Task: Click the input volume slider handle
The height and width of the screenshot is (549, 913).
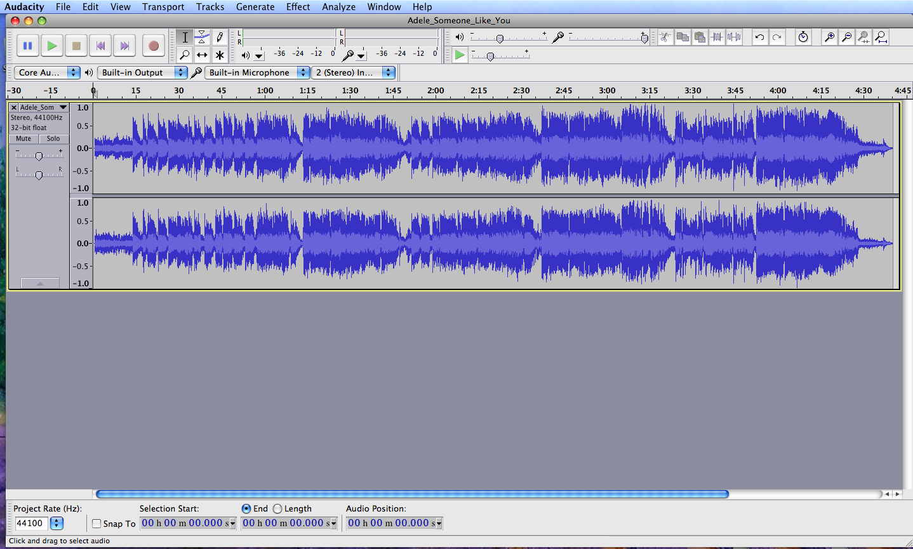Action: [x=644, y=39]
